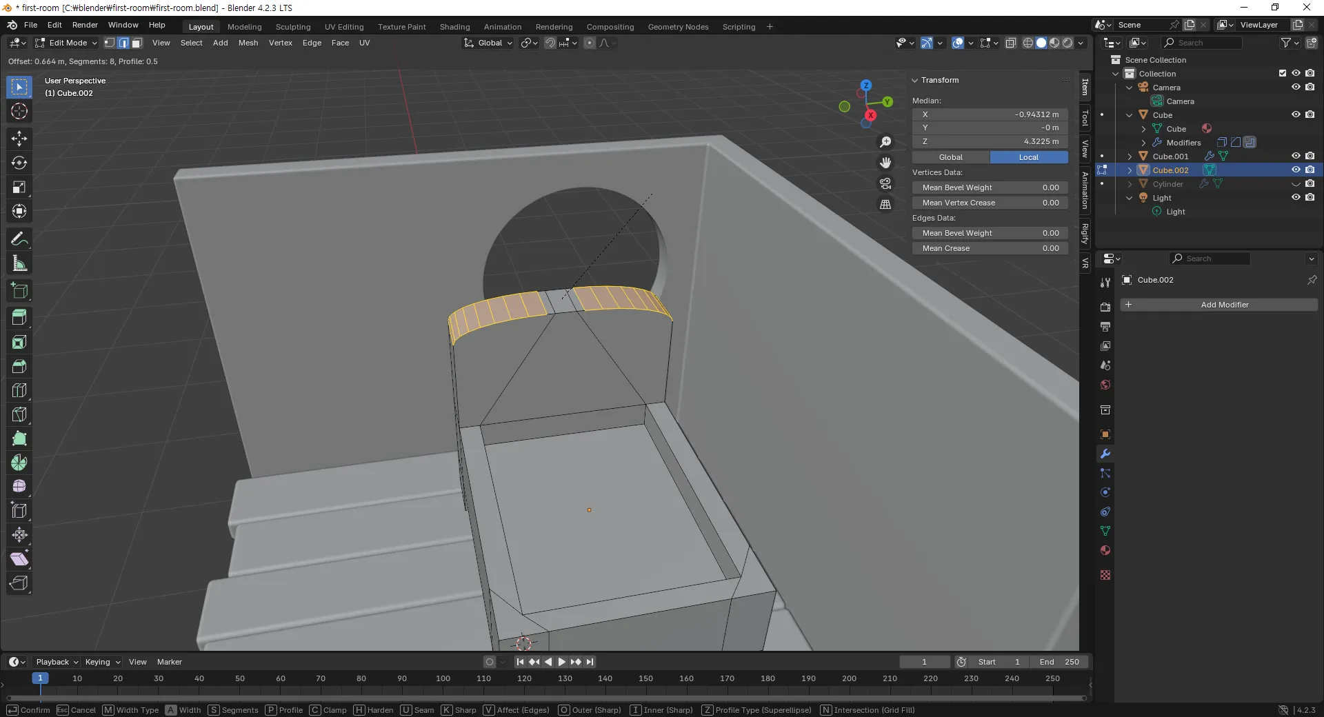Select the Shrink/Fatten tool

point(19,535)
